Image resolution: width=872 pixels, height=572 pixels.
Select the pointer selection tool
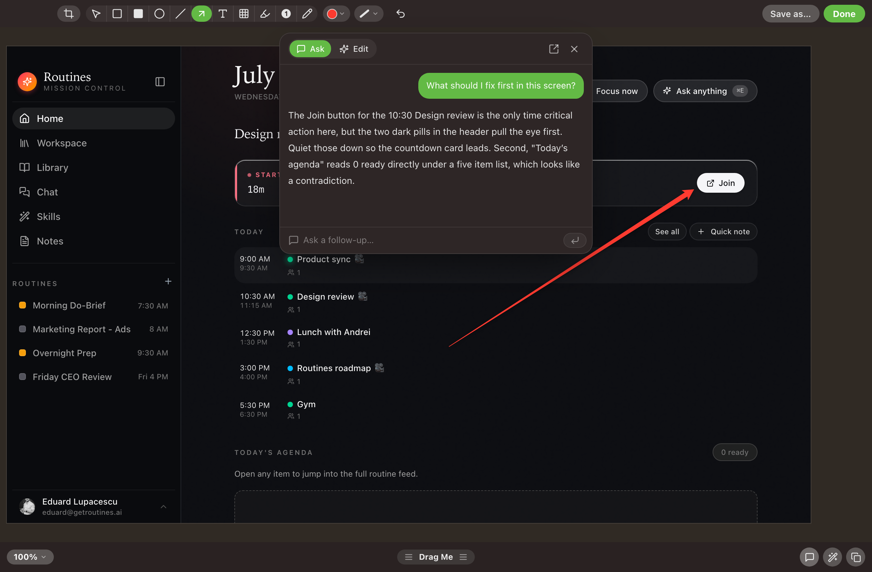click(96, 14)
